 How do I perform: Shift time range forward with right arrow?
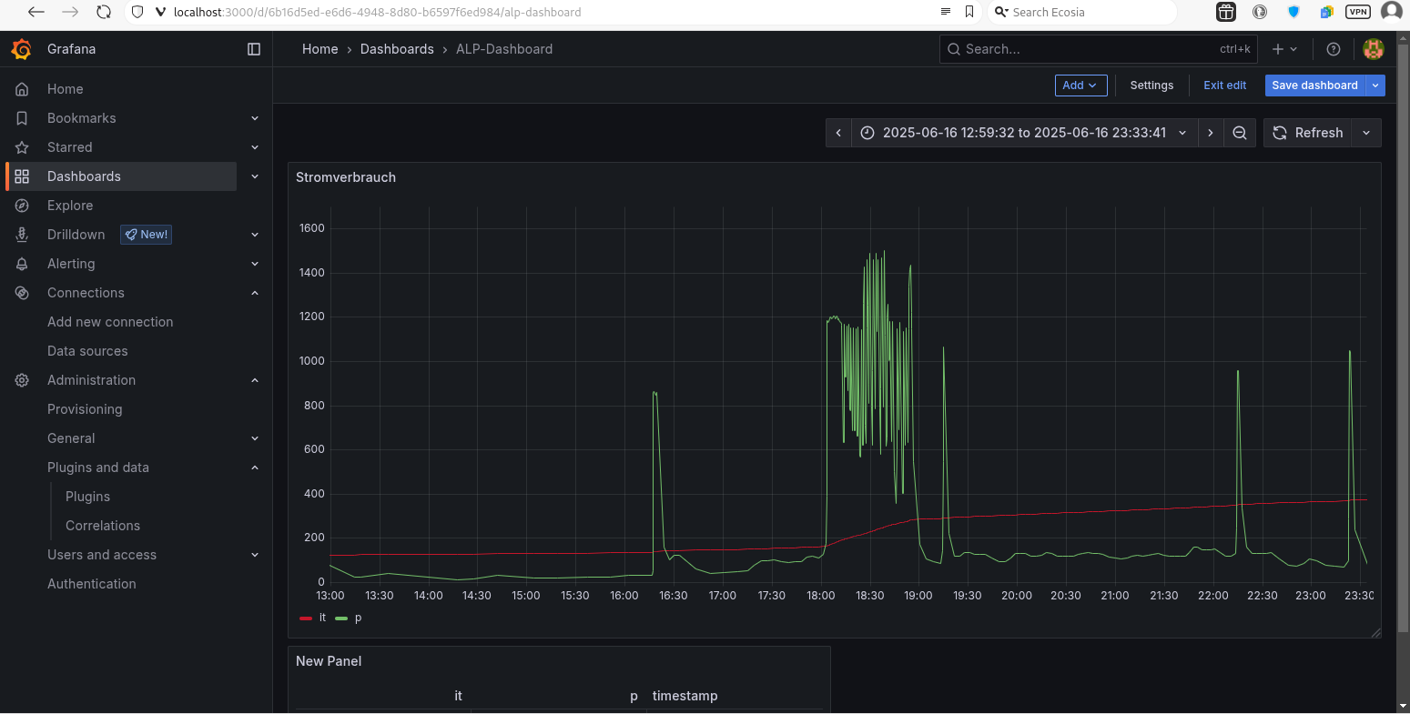1210,133
